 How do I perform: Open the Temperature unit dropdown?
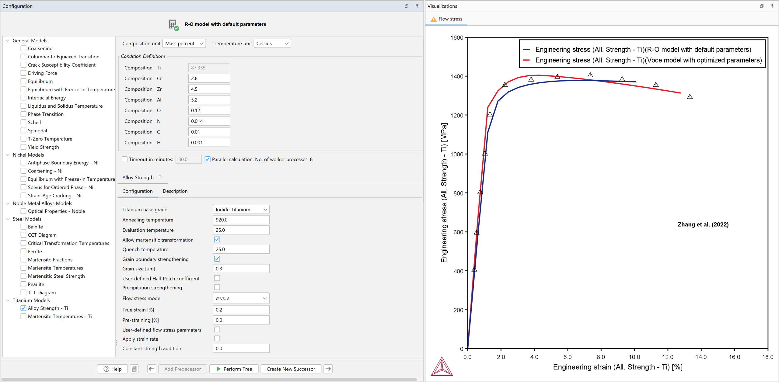272,43
